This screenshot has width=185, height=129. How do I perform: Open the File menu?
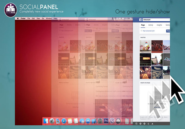[29, 19]
